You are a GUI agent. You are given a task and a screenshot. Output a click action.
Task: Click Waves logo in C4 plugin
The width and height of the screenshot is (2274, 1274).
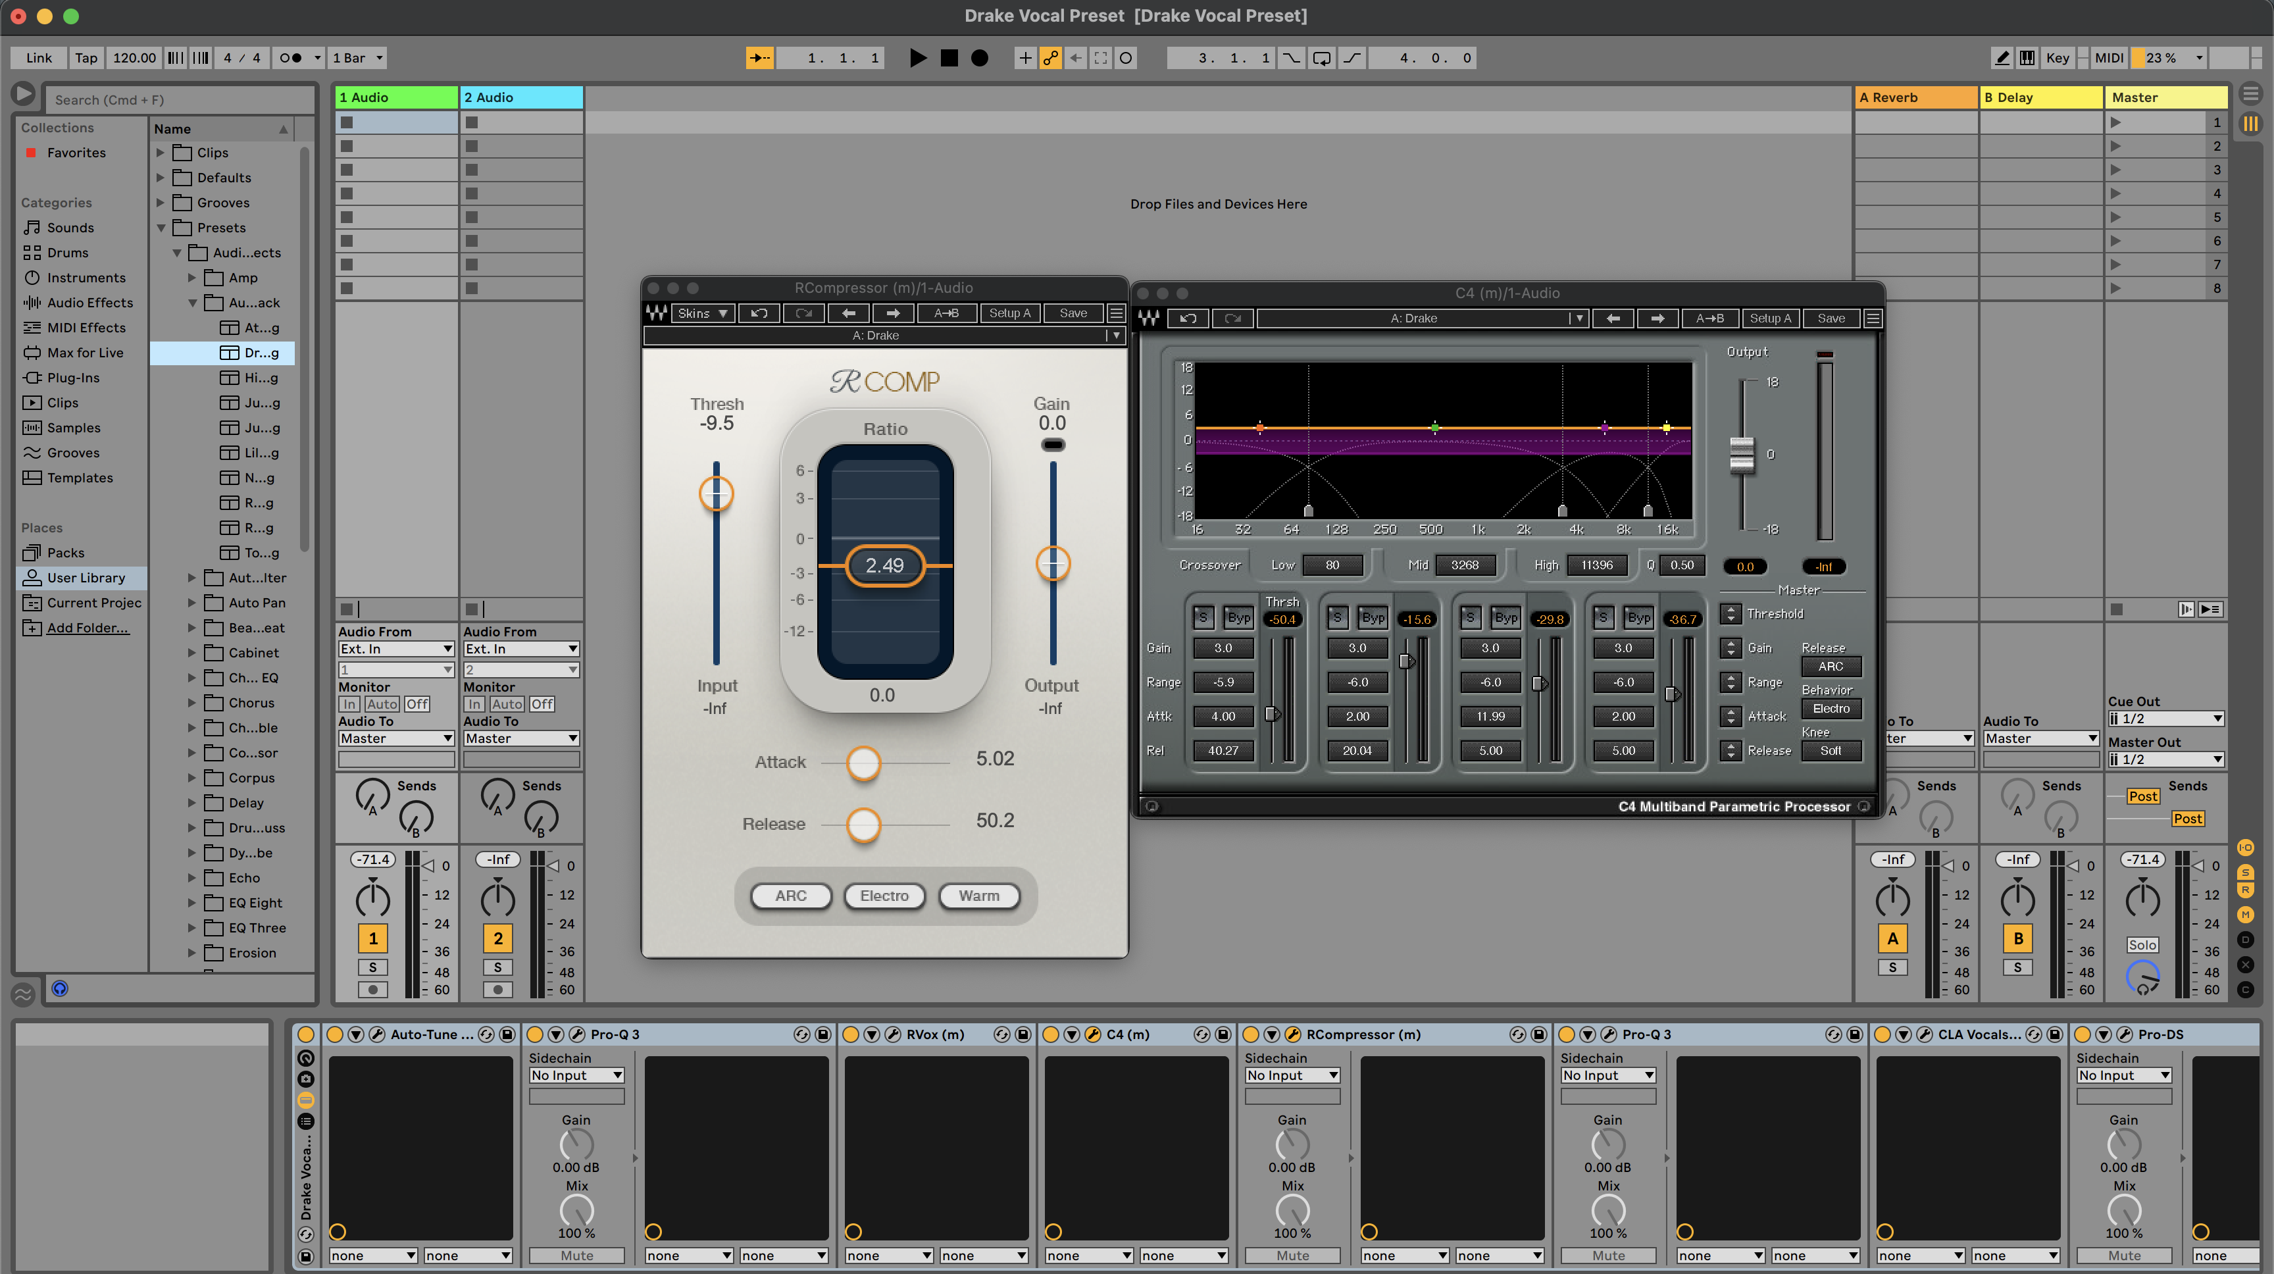[1148, 318]
